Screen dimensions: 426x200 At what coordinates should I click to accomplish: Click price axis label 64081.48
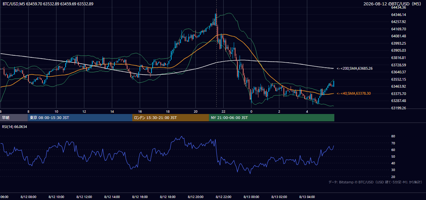(x=399, y=36)
